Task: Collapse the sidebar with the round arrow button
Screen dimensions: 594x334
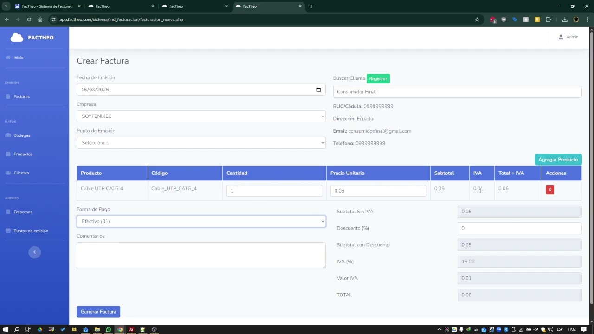Action: pyautogui.click(x=34, y=252)
